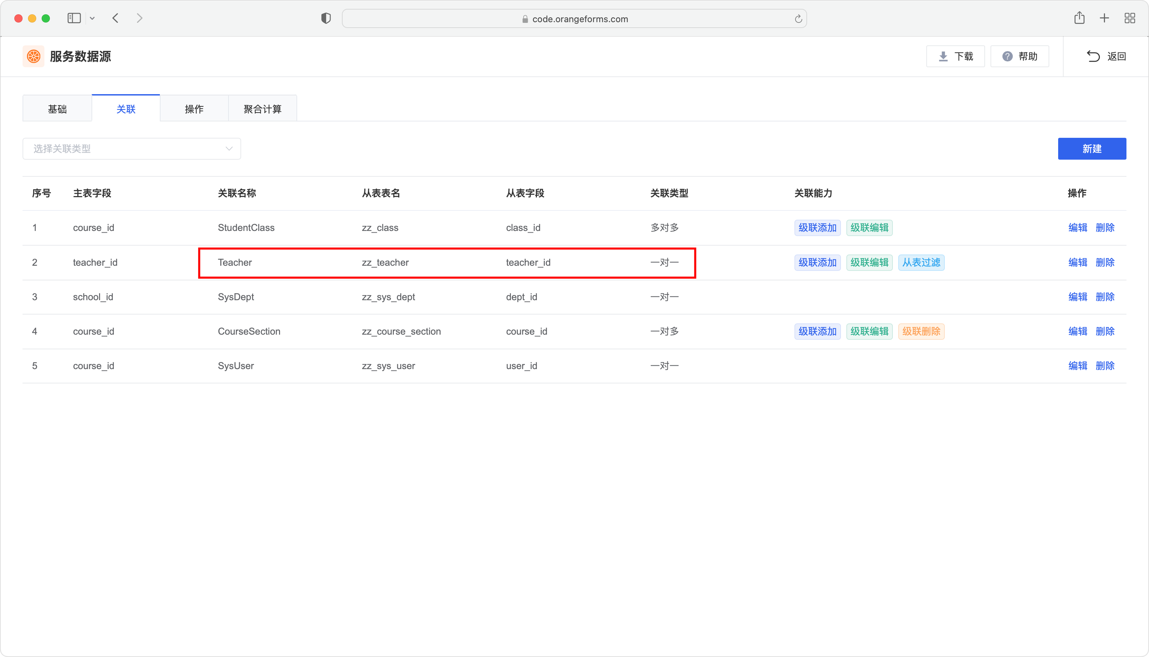The image size is (1149, 657).
Task: Click the 返回 return button
Action: pyautogui.click(x=1106, y=56)
